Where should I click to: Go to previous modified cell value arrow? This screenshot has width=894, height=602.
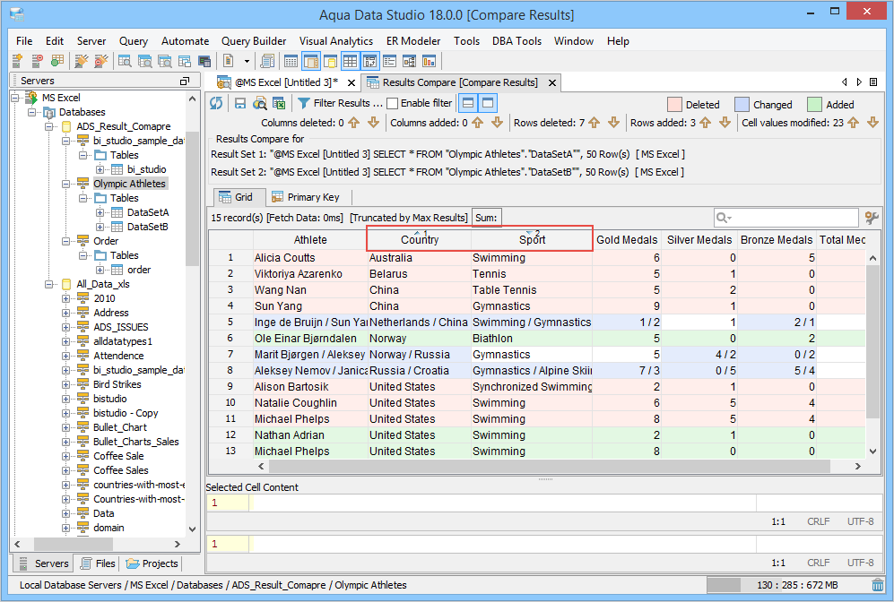tap(853, 123)
